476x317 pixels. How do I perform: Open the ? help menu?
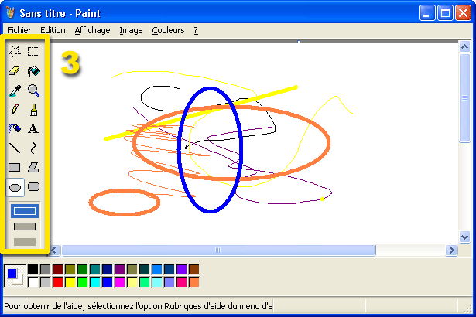pos(196,30)
